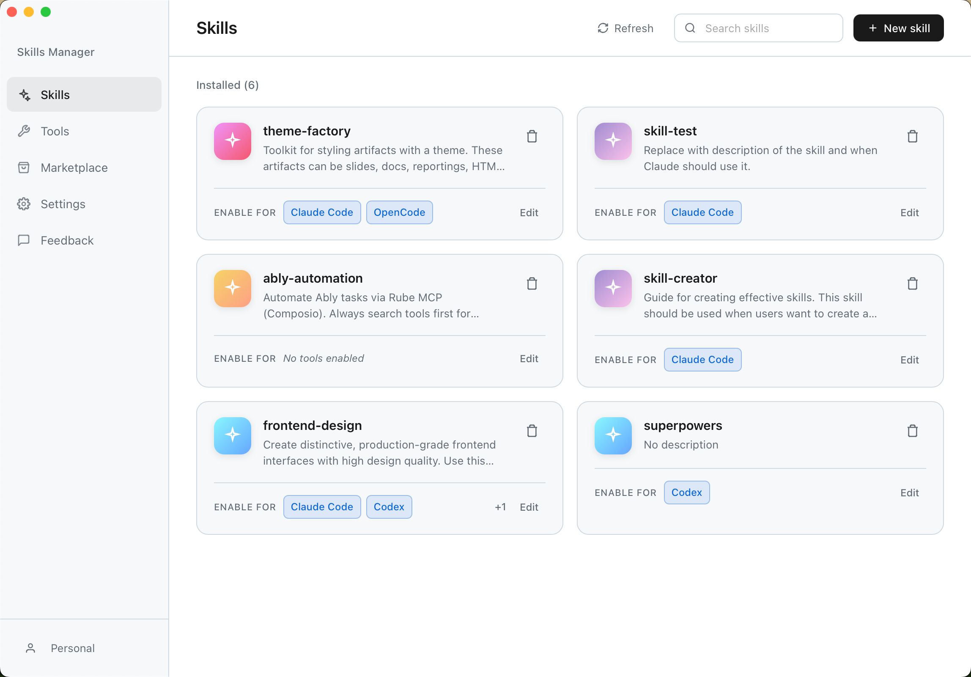
Task: Click the orange ably-automation skill icon
Action: coord(232,289)
